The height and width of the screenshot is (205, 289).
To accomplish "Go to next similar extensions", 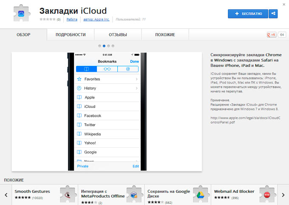I will pos(283,195).
